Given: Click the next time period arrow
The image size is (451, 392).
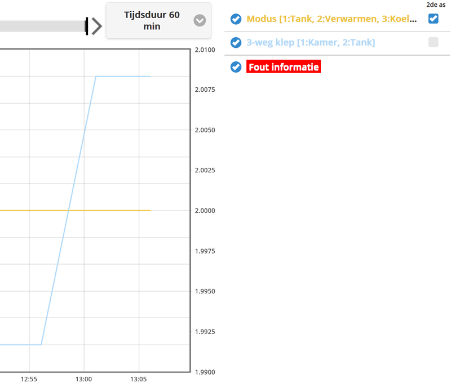Looking at the screenshot, I should point(97,26).
